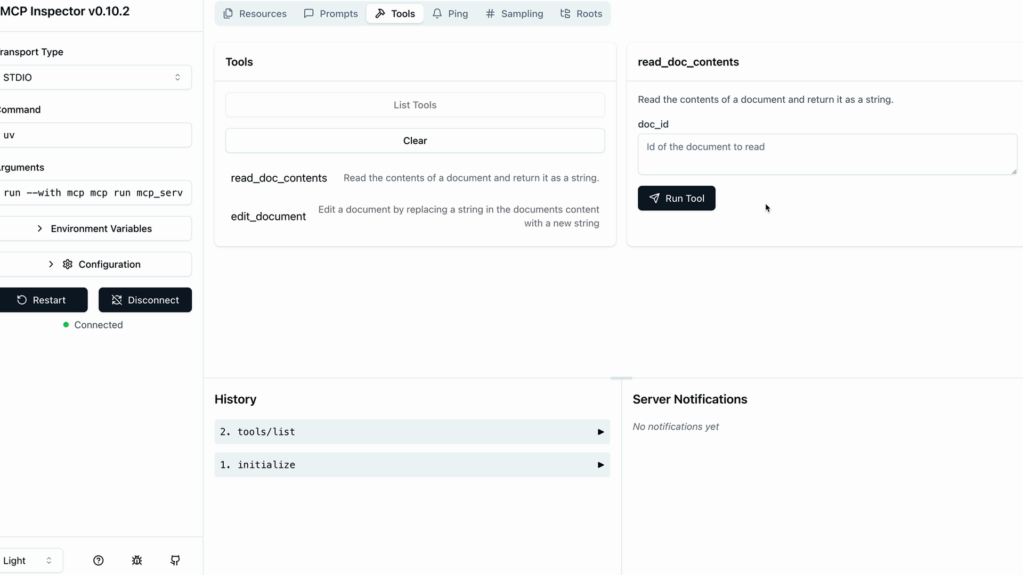Click the bug debug icon

(137, 560)
